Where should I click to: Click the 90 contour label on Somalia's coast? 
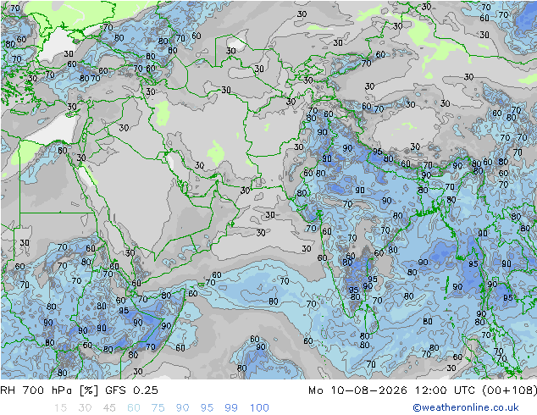click(166, 325)
